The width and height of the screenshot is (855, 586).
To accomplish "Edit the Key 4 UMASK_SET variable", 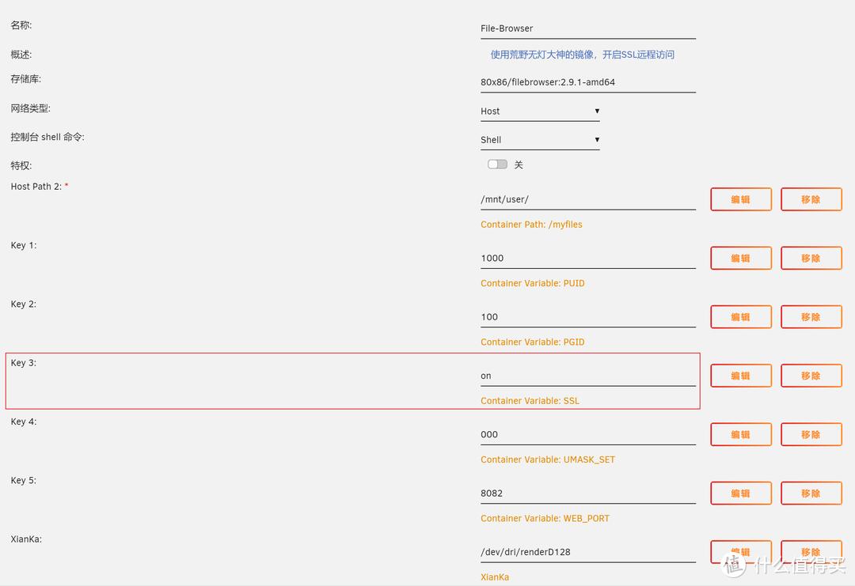I will 740,434.
